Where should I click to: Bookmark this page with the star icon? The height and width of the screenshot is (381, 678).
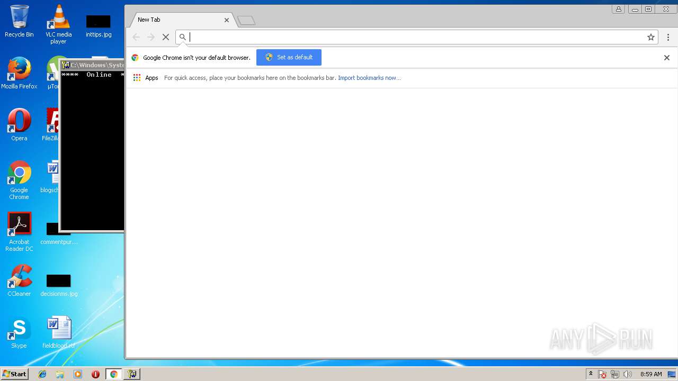click(651, 37)
